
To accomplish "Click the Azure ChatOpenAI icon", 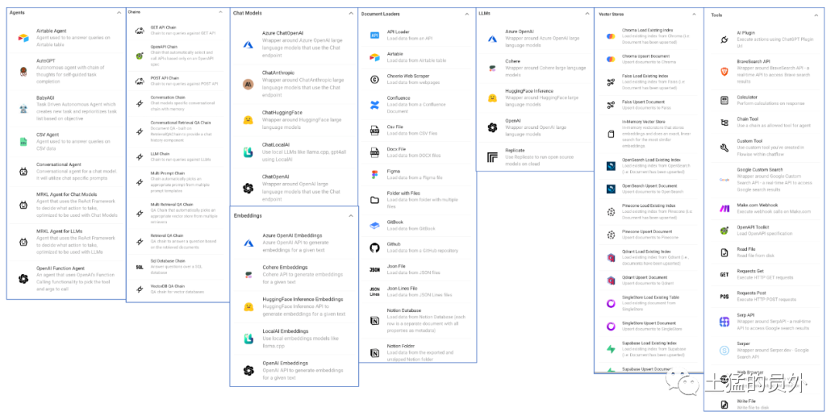I will pyautogui.click(x=248, y=45).
